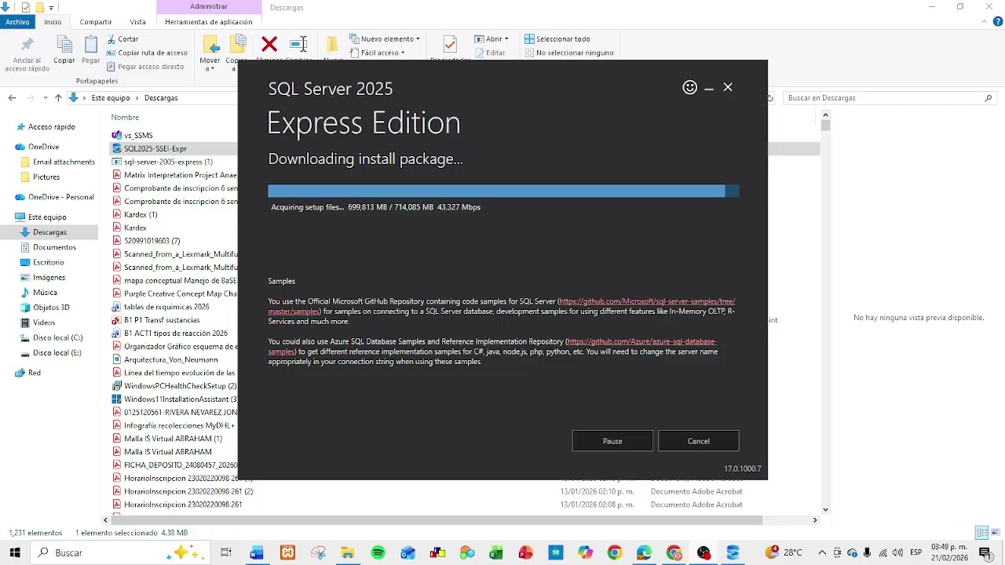Select Documentos in navigation pane

click(54, 247)
